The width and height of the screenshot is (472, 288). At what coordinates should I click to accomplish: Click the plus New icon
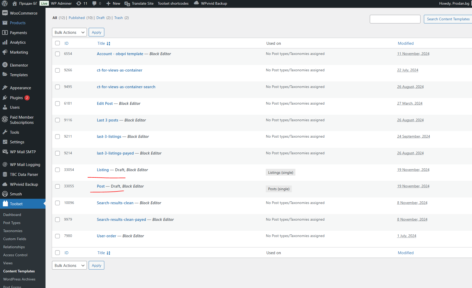(x=108, y=3)
